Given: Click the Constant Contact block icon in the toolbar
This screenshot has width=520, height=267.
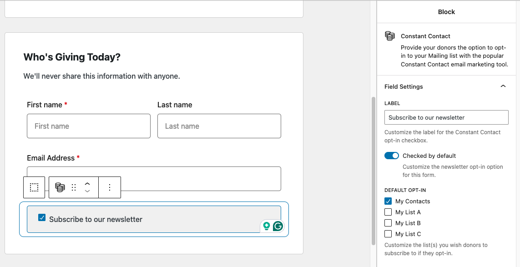Looking at the screenshot, I should (59, 187).
